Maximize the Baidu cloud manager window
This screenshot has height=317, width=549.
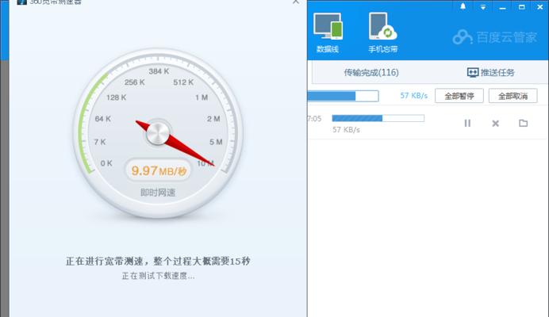522,7
